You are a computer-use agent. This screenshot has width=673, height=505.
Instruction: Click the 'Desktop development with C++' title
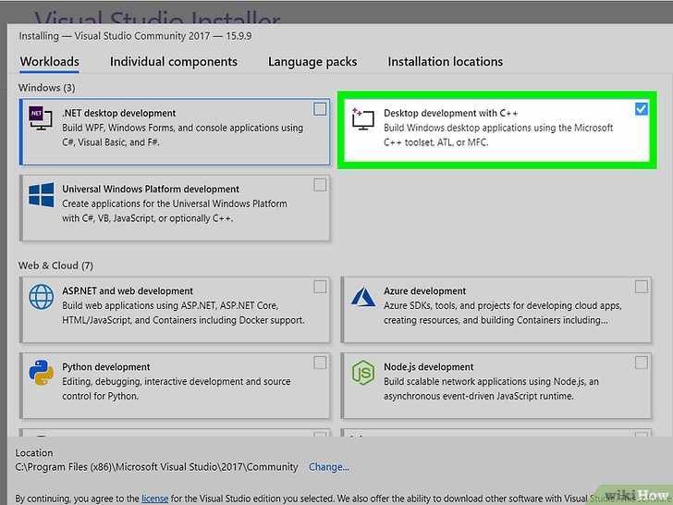click(451, 113)
